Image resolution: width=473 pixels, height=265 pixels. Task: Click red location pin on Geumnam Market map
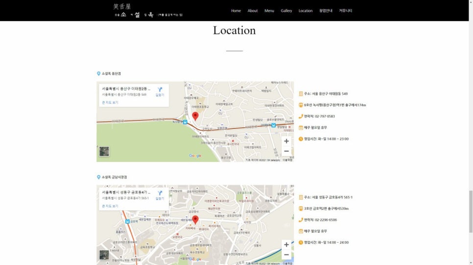[195, 220]
